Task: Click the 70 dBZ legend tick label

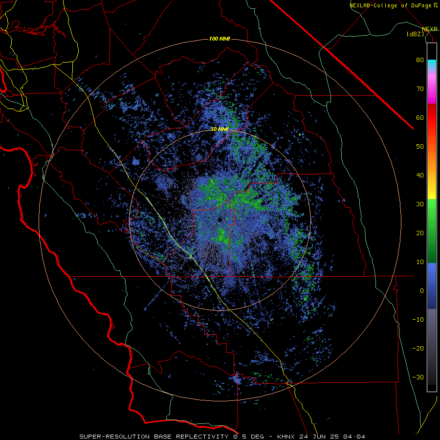Action: 420,88
